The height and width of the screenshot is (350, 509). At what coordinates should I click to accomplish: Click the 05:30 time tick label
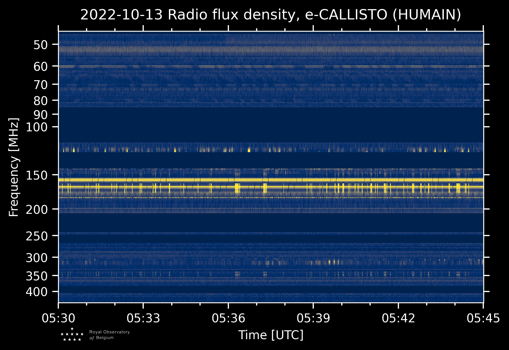pos(58,318)
